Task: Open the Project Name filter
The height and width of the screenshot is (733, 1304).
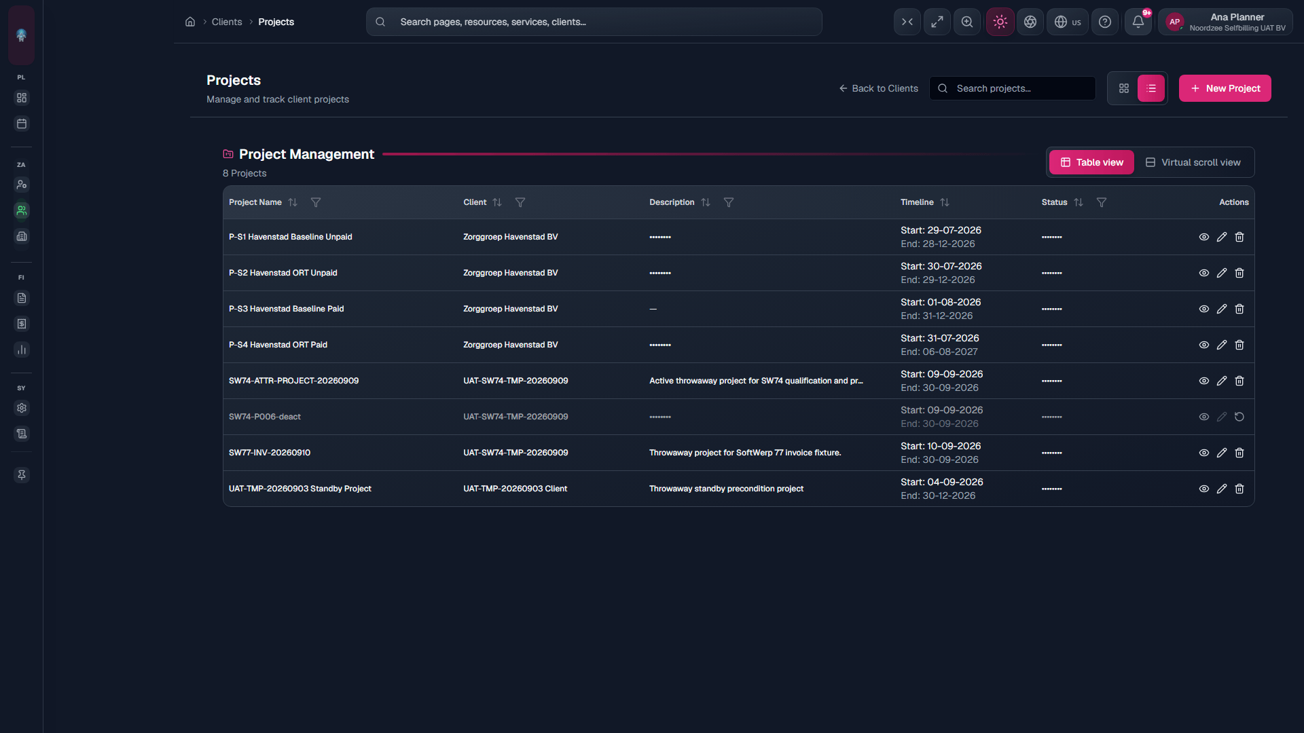Action: [x=316, y=202]
